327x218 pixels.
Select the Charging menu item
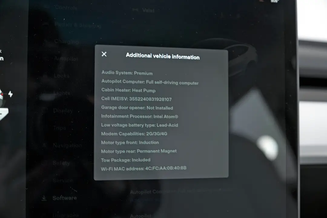67,41
